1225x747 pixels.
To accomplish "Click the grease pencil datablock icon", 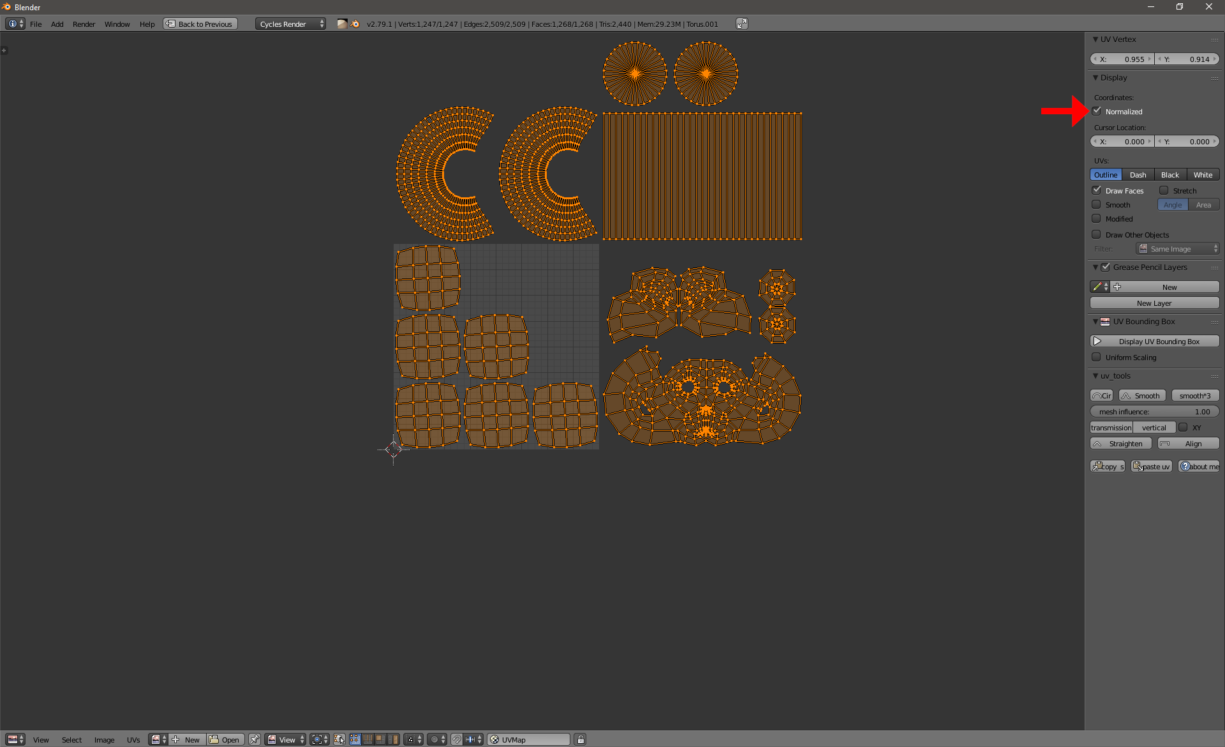I will coord(1100,287).
